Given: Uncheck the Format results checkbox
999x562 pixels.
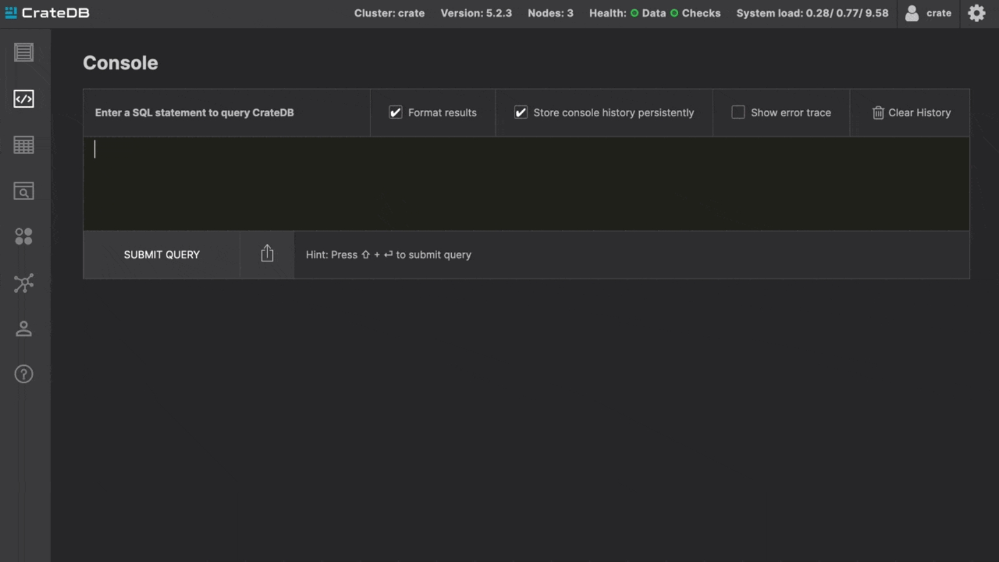Looking at the screenshot, I should 395,112.
